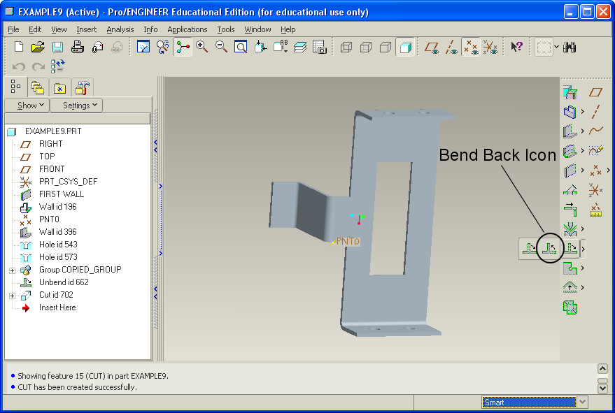Viewport: 615px width, 413px height.
Task: Switch to the Folder Browser navigator tab
Action: (x=37, y=88)
